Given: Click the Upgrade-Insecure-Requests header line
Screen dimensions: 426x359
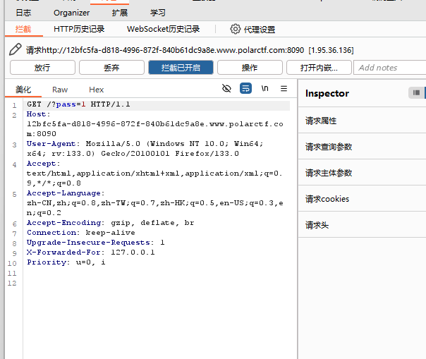Looking at the screenshot, I should 95,243.
